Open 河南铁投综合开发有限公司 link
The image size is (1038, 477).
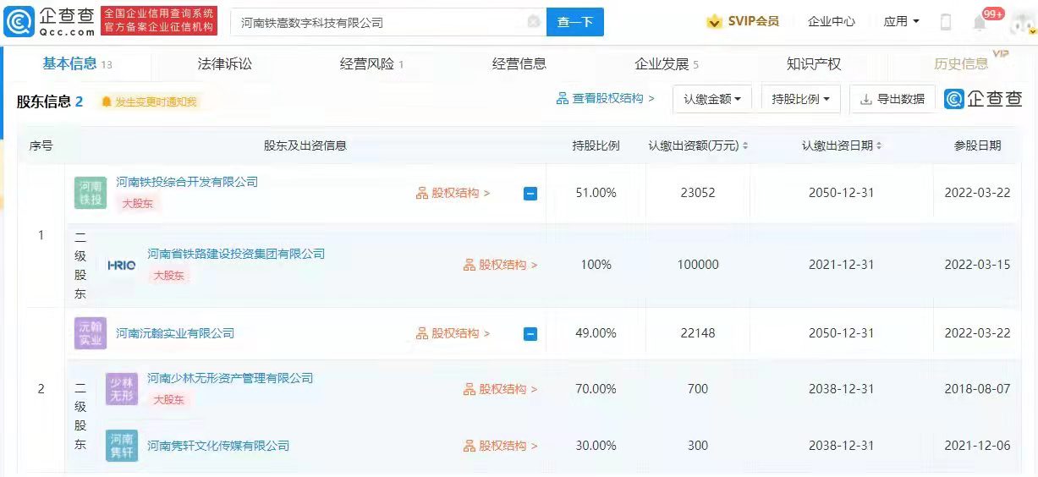click(x=187, y=182)
